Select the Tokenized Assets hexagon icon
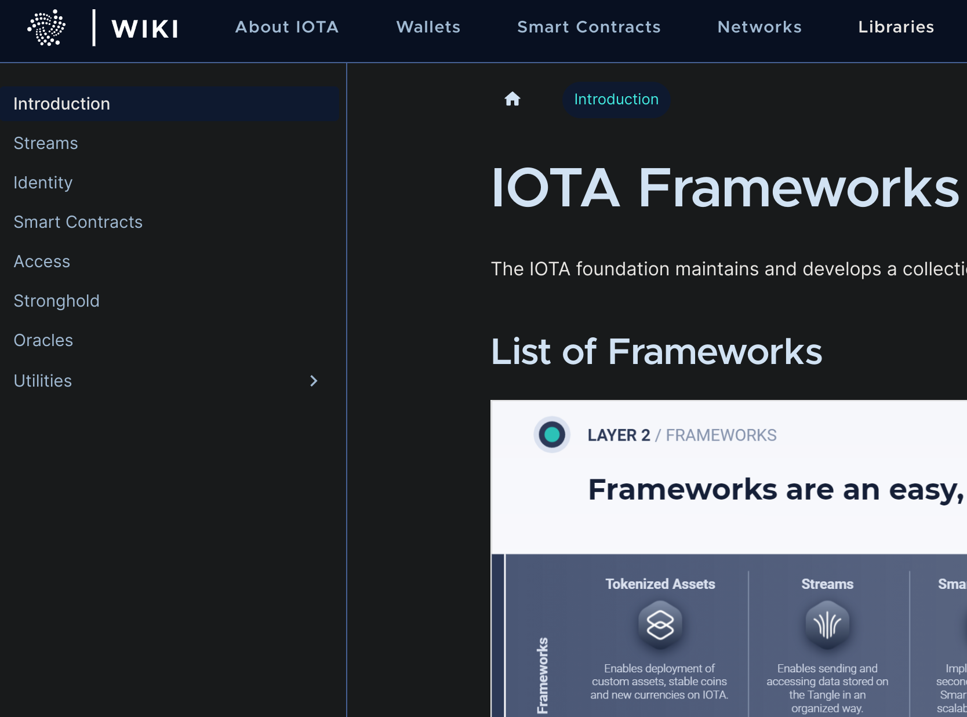This screenshot has width=967, height=717. tap(660, 625)
